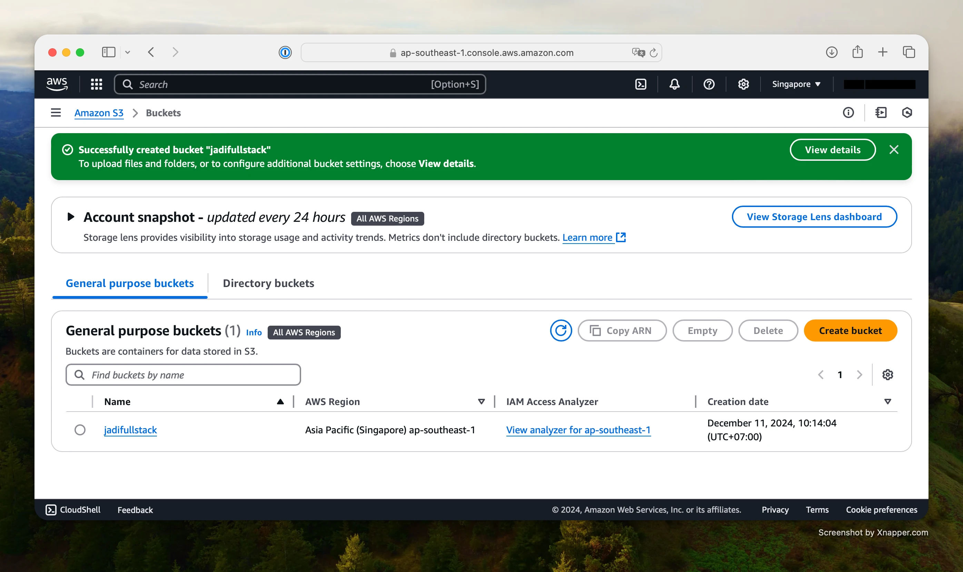The height and width of the screenshot is (572, 963).
Task: Open CloudShell in the footer
Action: point(73,510)
